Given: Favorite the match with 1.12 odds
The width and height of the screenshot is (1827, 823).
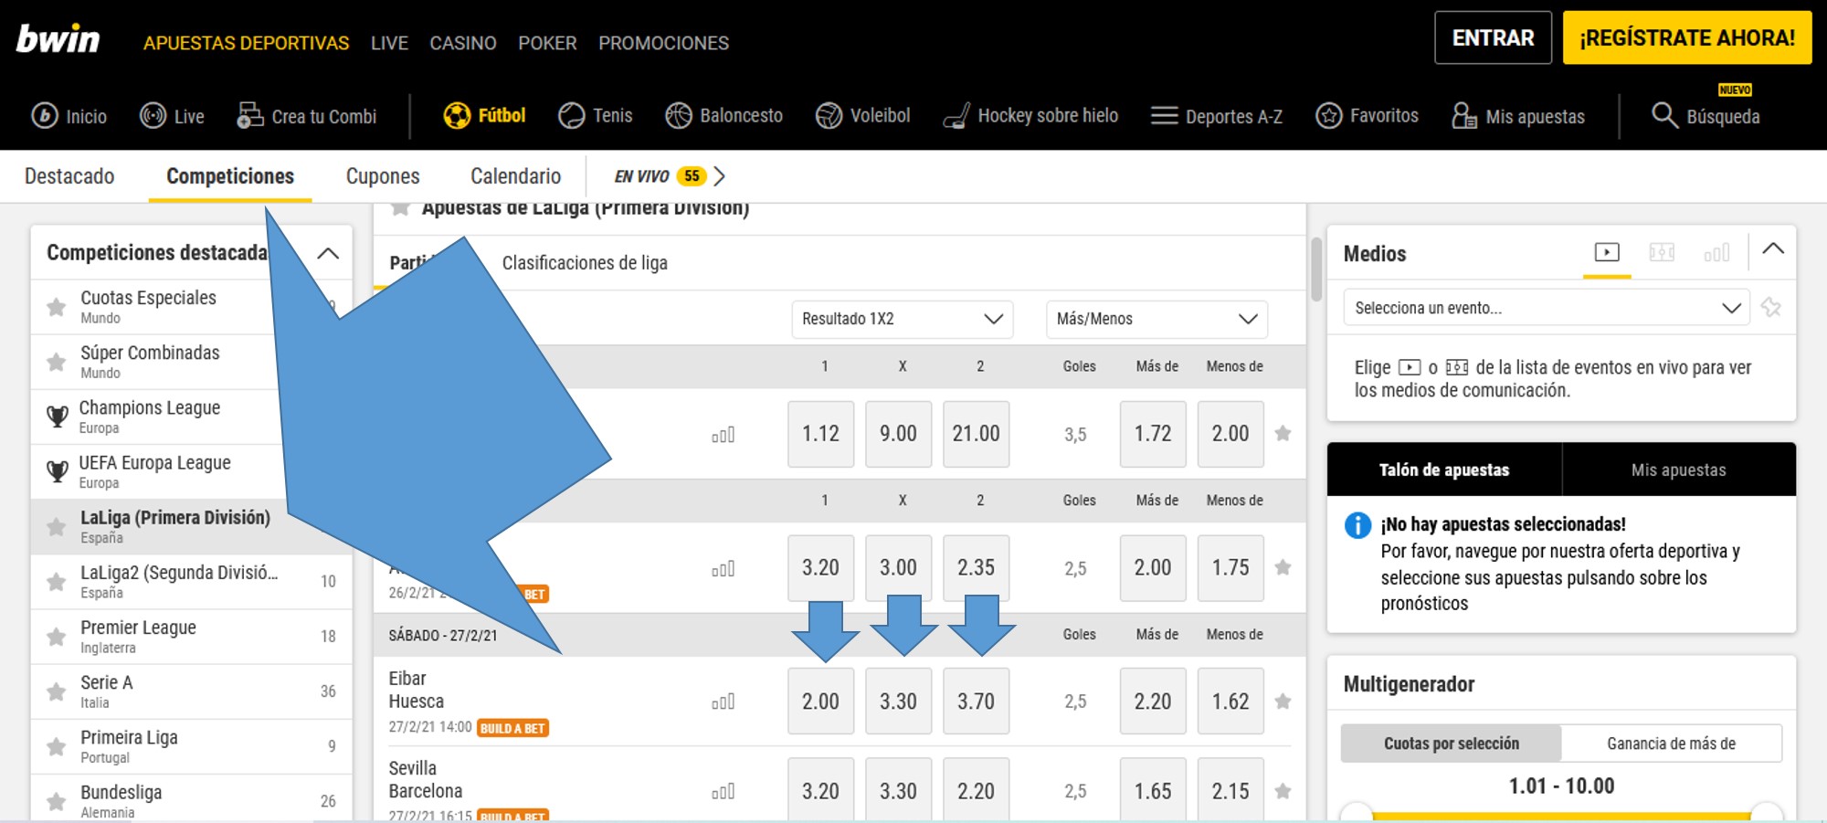Looking at the screenshot, I should coord(1283,433).
